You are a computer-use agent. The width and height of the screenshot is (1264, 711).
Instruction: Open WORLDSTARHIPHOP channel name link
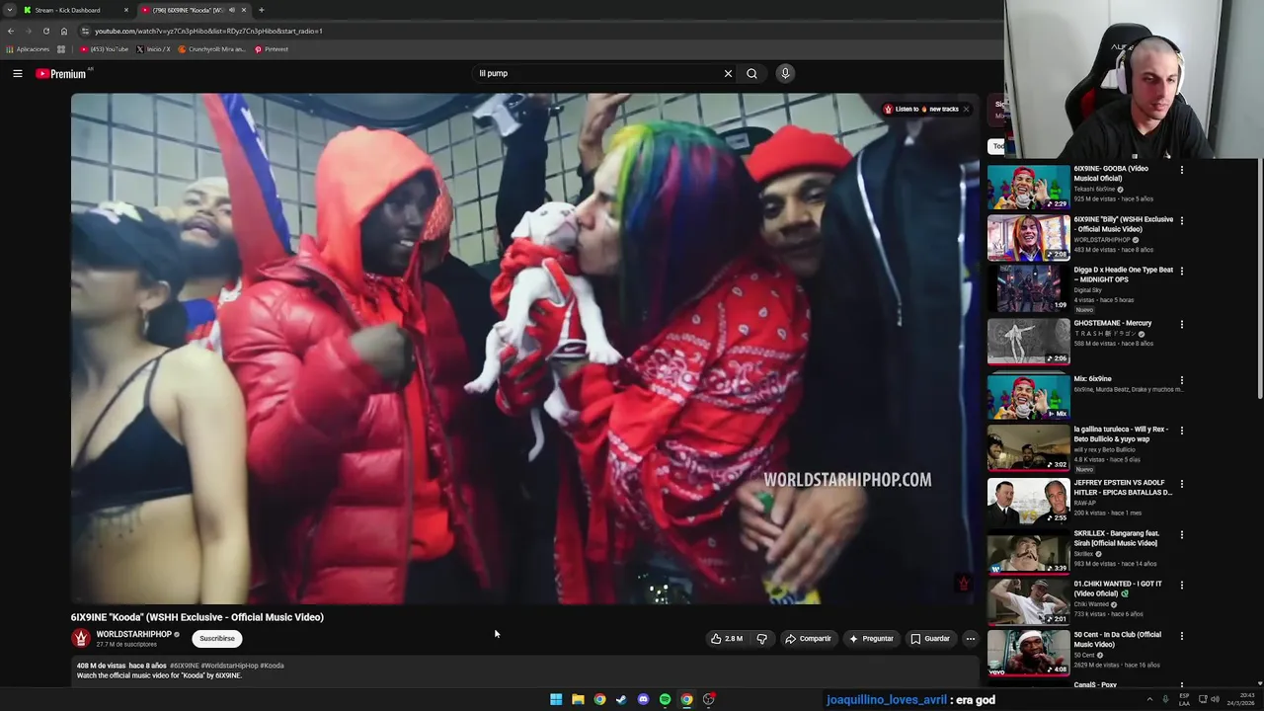tap(133, 634)
